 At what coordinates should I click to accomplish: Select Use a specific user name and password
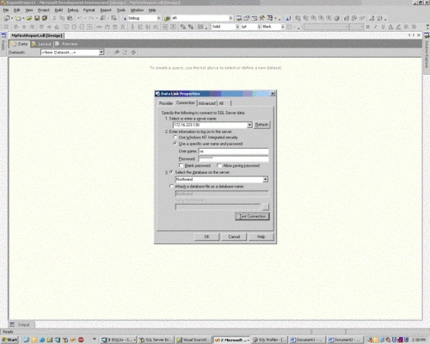(x=175, y=144)
